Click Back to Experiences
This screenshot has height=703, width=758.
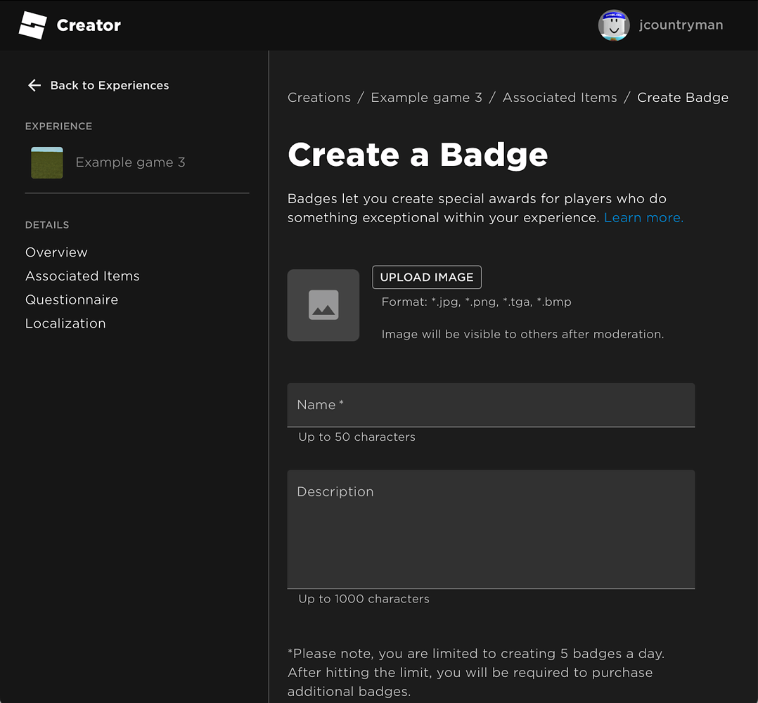tap(109, 85)
